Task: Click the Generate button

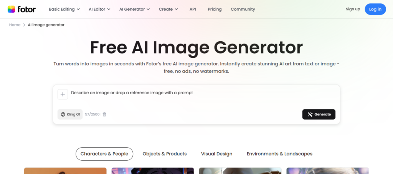Action: 319,114
